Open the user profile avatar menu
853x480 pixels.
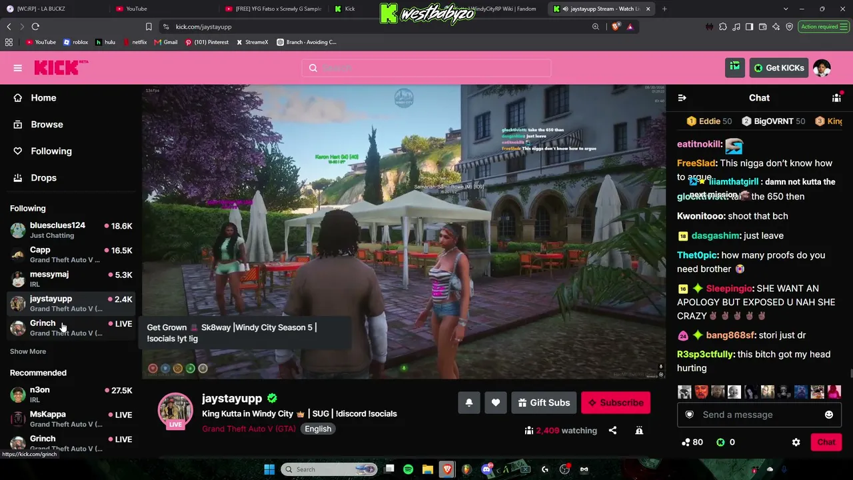822,68
